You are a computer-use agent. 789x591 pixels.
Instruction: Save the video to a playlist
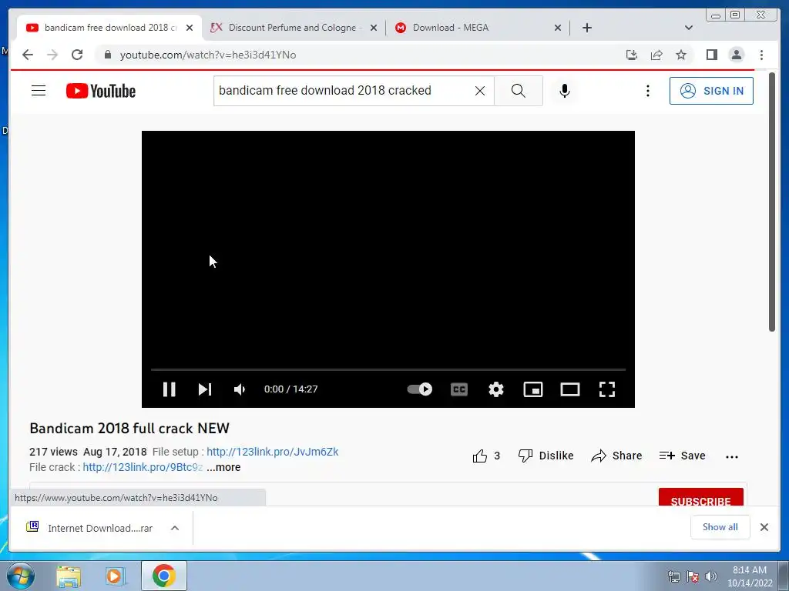[682, 456]
